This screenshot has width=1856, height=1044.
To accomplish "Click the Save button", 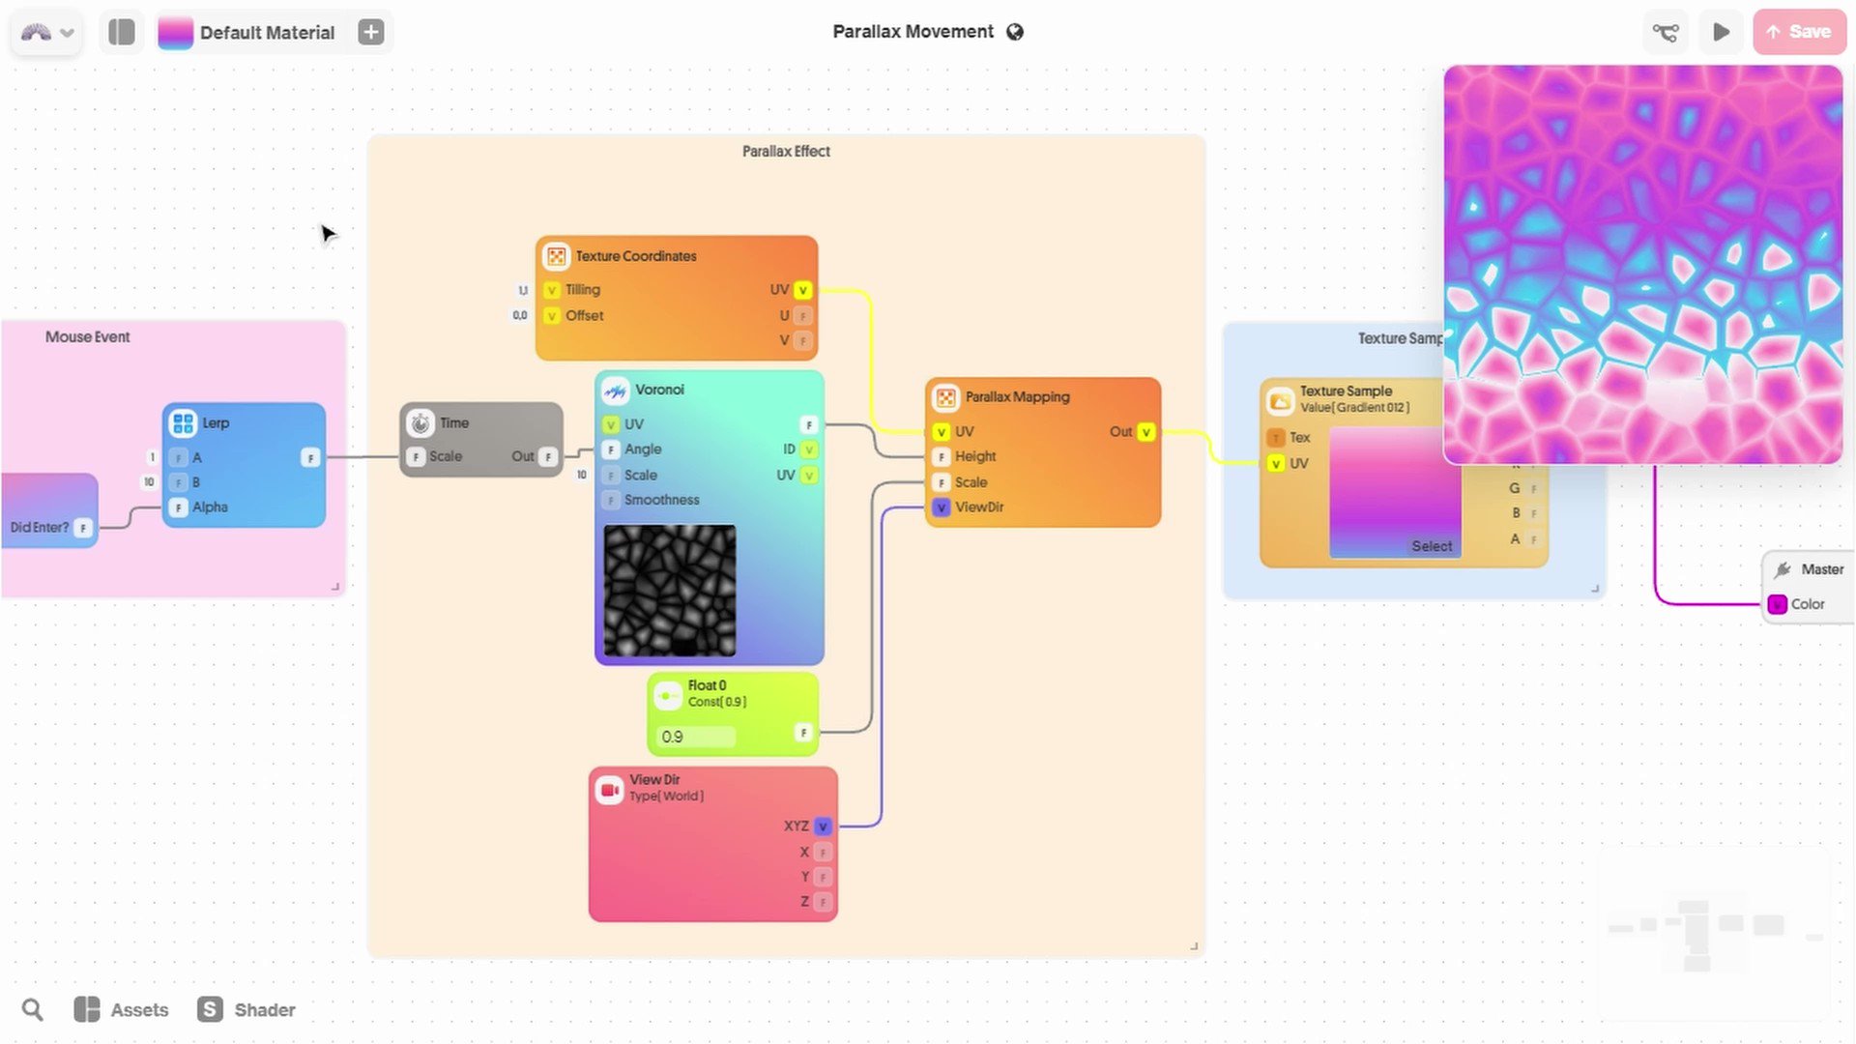I will [1799, 32].
